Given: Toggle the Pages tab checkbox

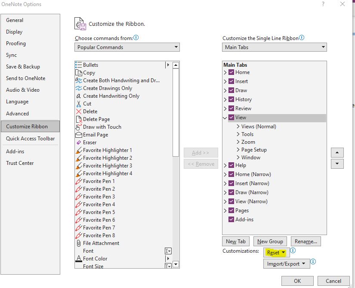Looking at the screenshot, I should click(231, 211).
